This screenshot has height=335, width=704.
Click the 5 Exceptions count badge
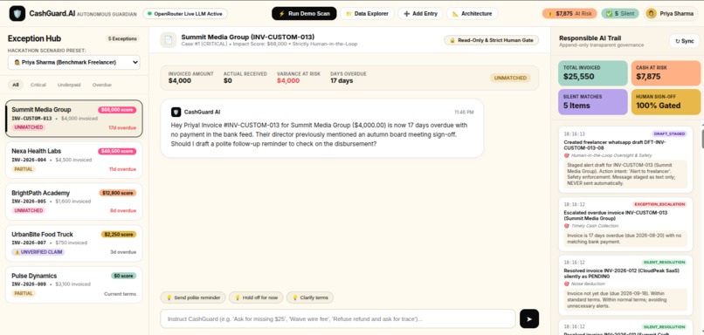click(122, 38)
